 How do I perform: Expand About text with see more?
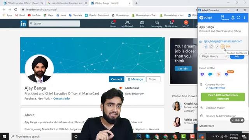154,129
